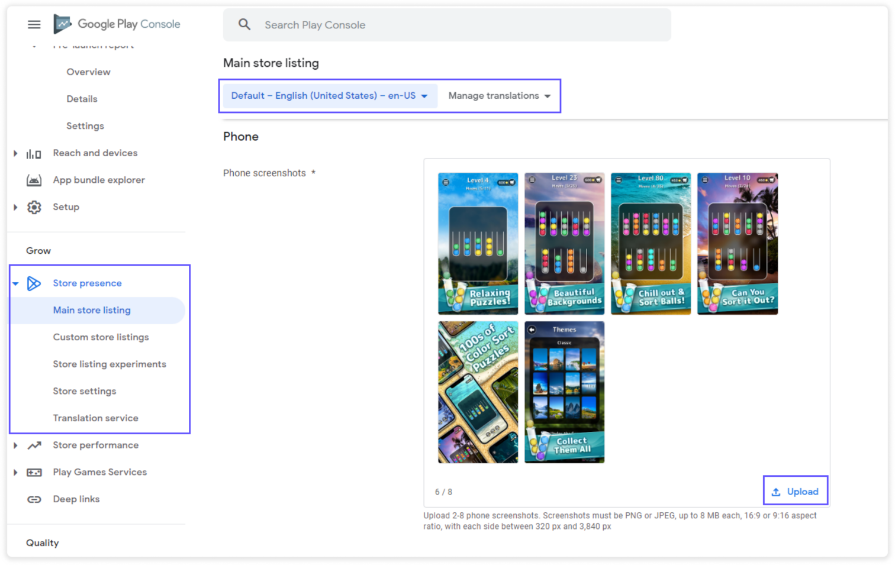Screen dimensions: 895x565
Task: Select the Store presence play icon
Action: pyautogui.click(x=34, y=283)
